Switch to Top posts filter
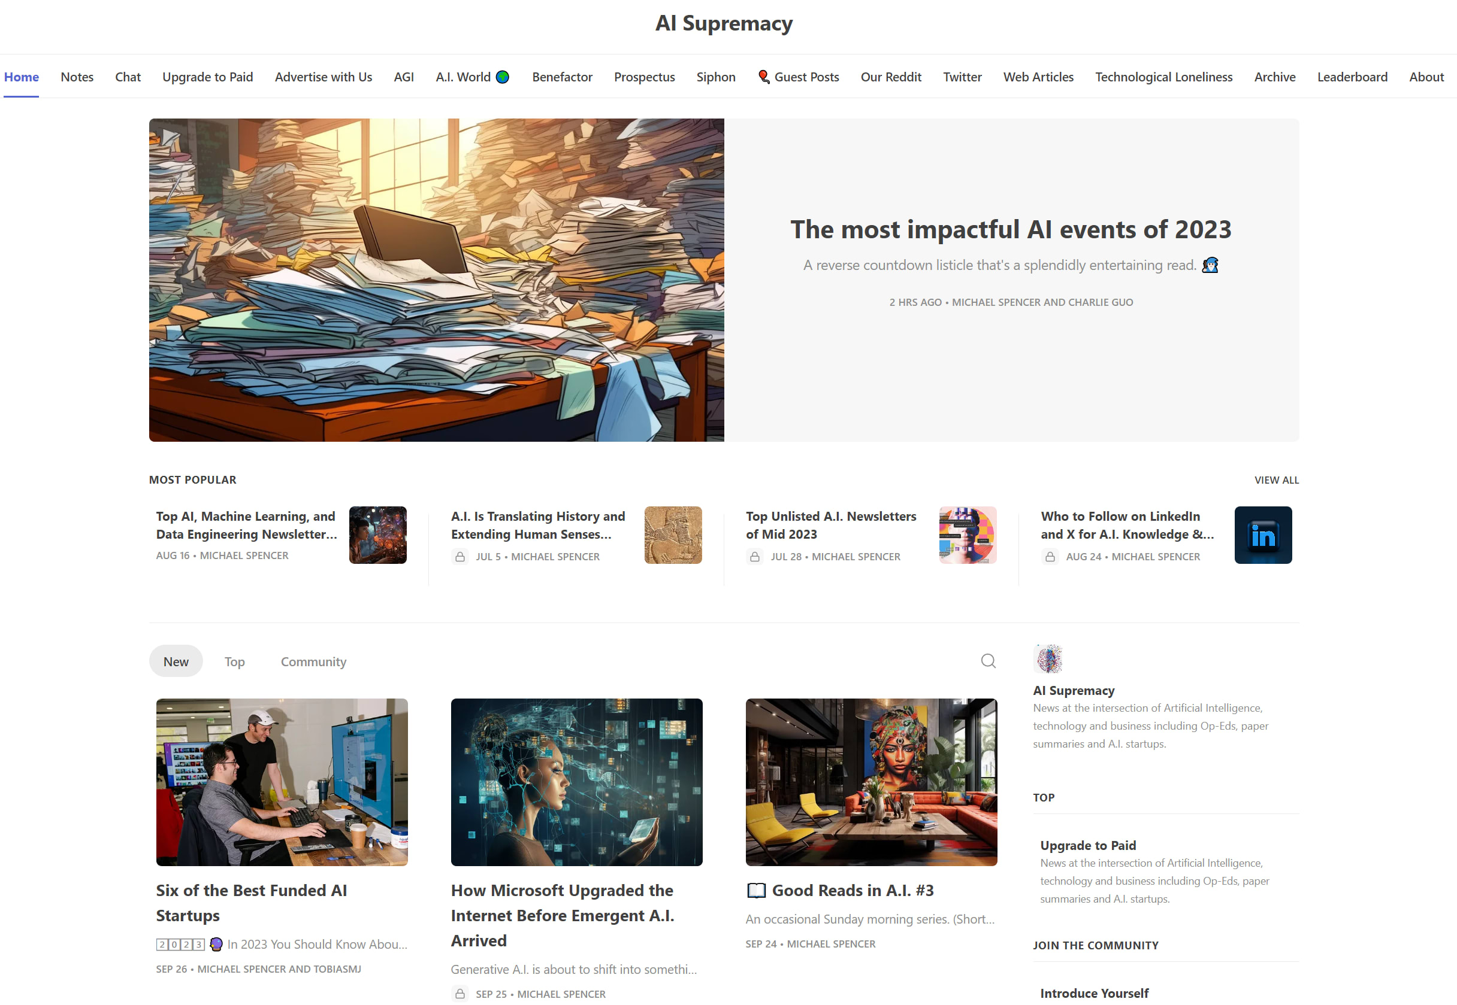Screen dimensions: 1457x1005 coord(234,661)
